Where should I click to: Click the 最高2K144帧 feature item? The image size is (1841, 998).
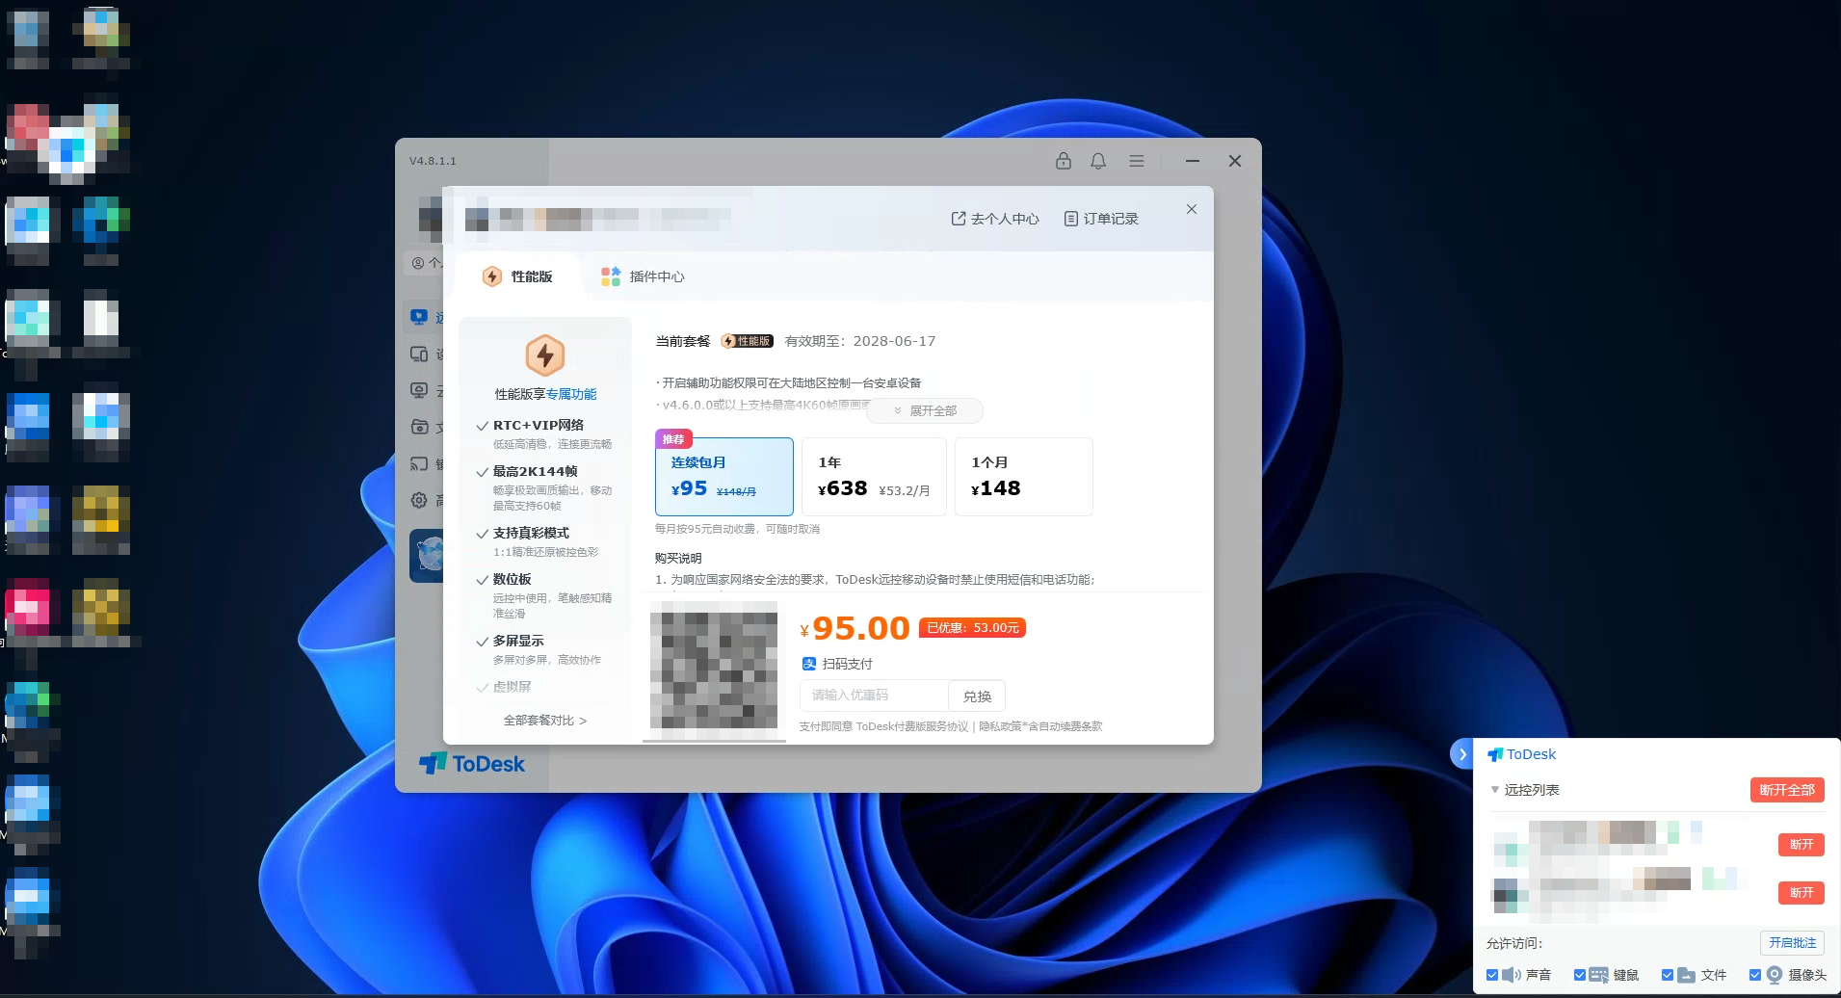click(545, 487)
